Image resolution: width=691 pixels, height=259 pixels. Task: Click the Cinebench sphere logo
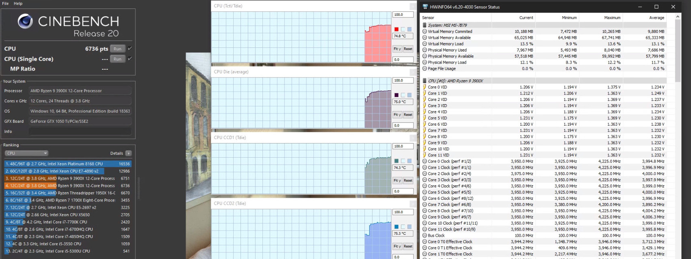(x=25, y=21)
